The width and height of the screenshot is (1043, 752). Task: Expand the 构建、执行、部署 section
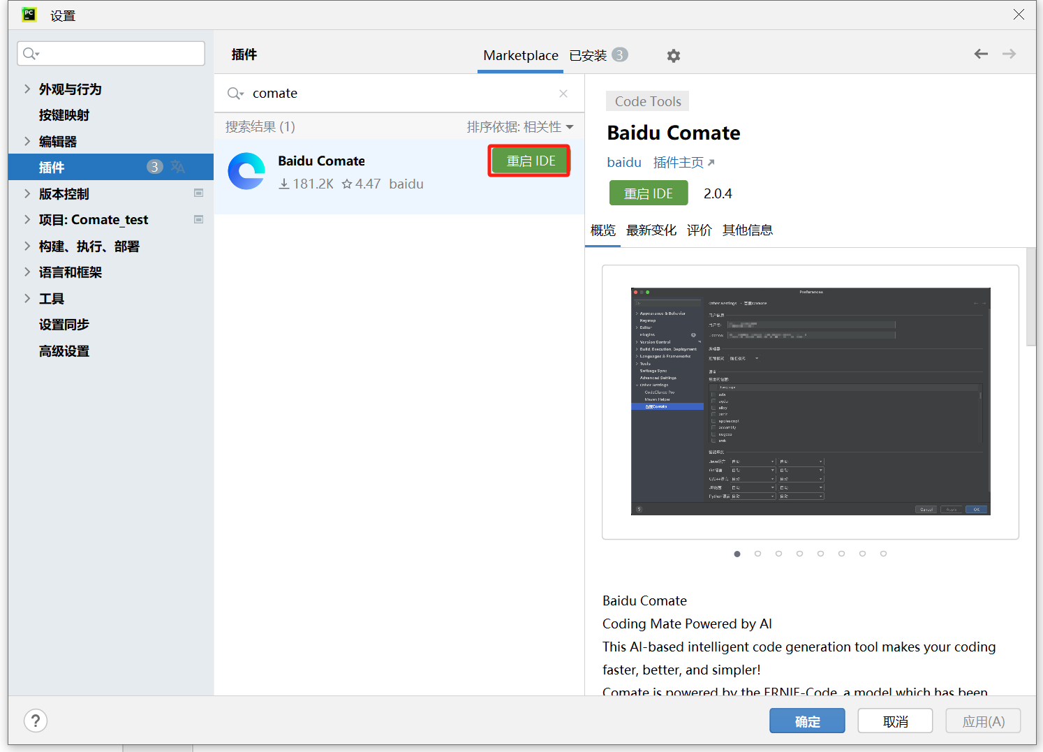coord(27,246)
